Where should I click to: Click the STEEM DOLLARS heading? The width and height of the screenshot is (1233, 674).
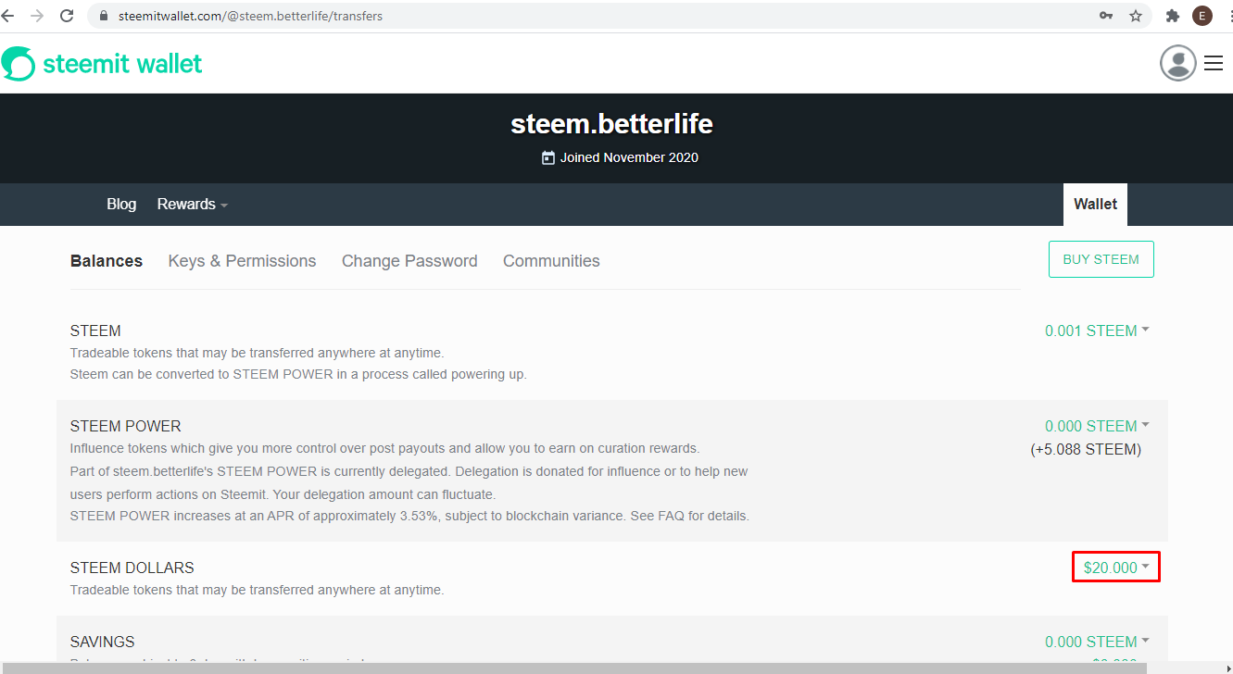132,568
